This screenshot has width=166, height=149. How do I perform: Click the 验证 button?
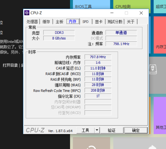[x=112, y=130]
